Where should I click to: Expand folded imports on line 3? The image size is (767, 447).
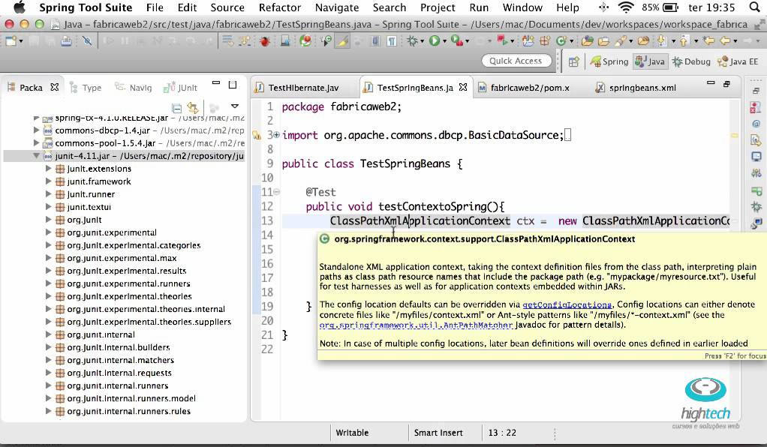tap(276, 135)
